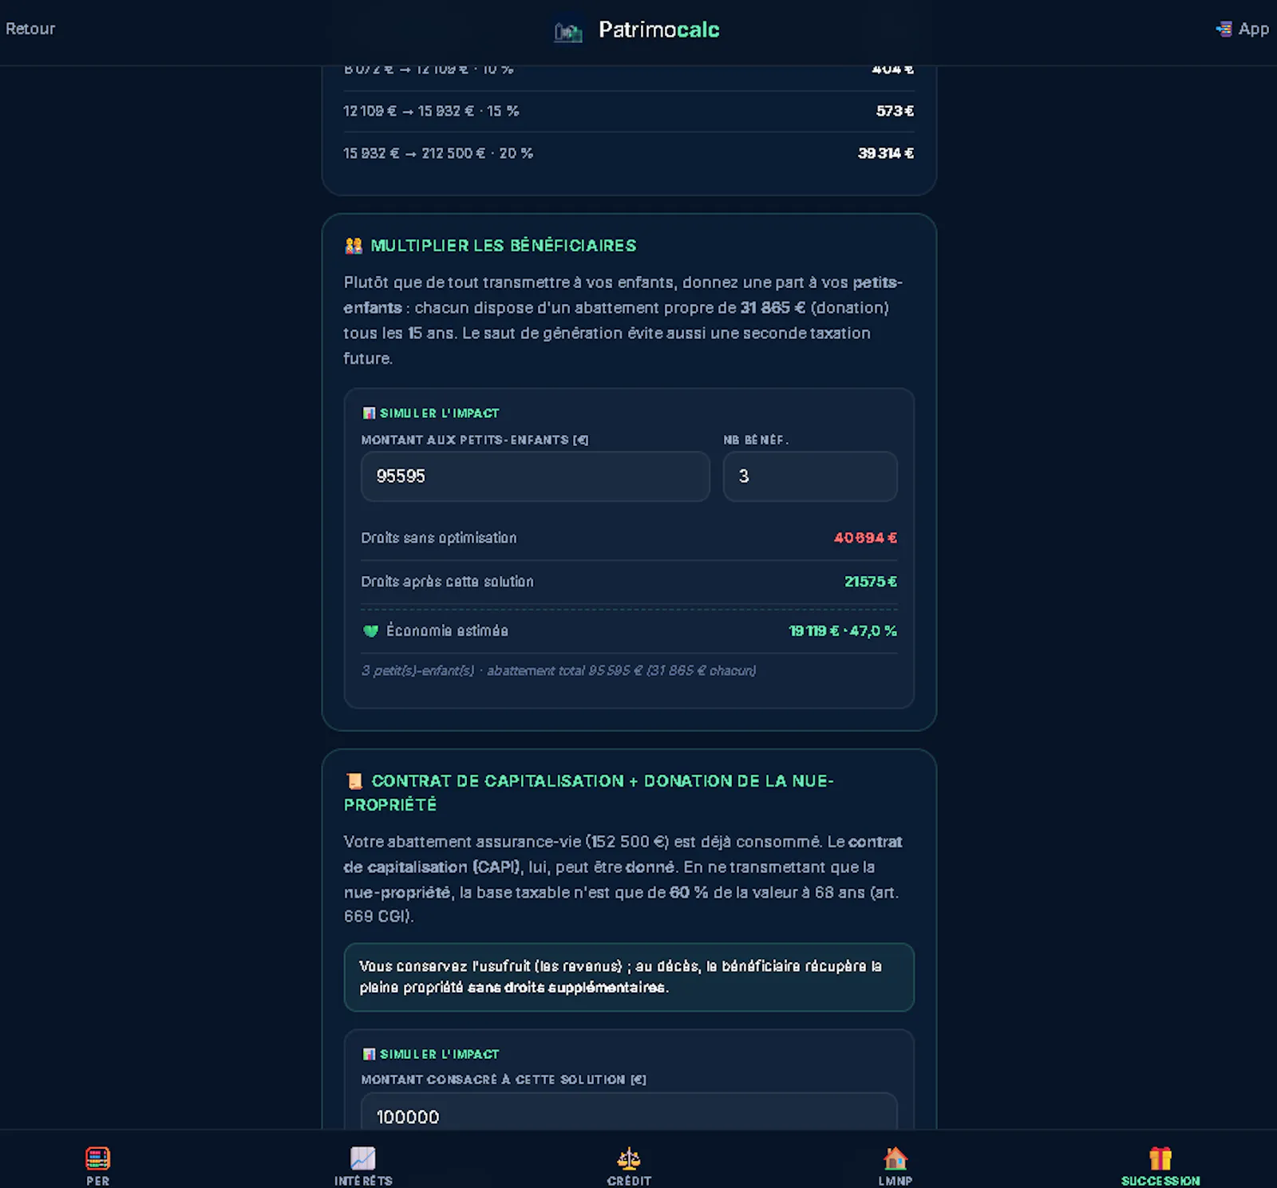Go back with the Retour link

pos(30,29)
